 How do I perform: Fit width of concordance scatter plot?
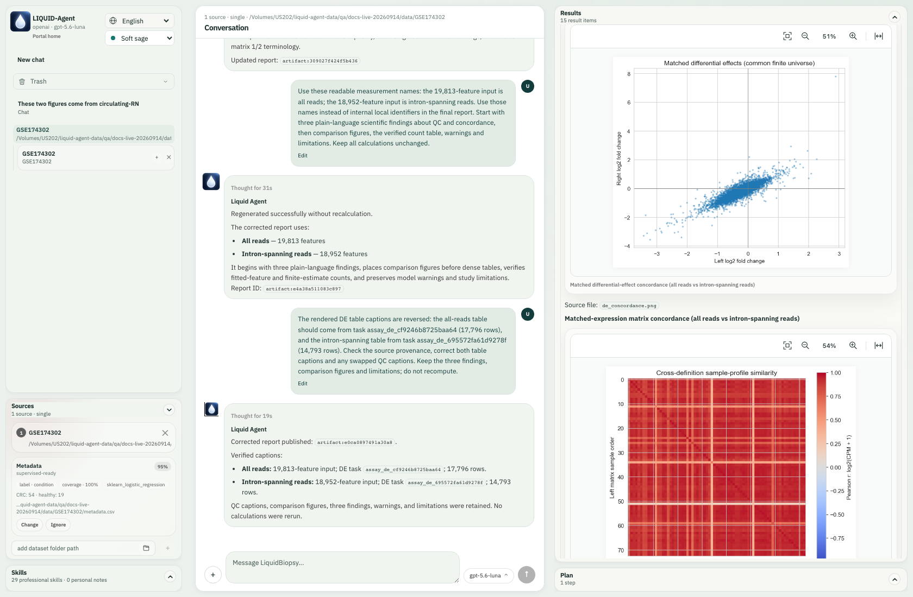pyautogui.click(x=879, y=36)
